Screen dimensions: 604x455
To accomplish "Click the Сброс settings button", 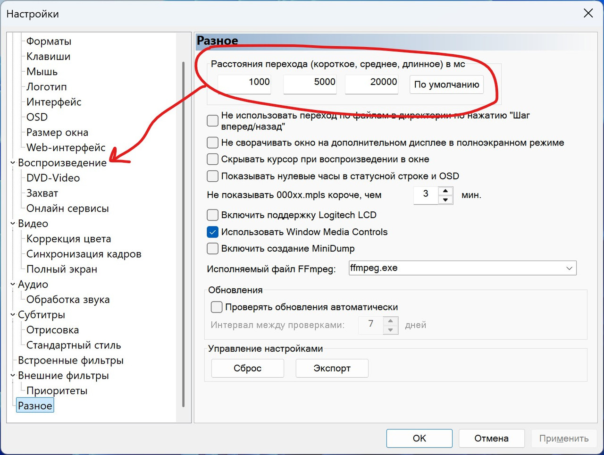I will pos(248,368).
